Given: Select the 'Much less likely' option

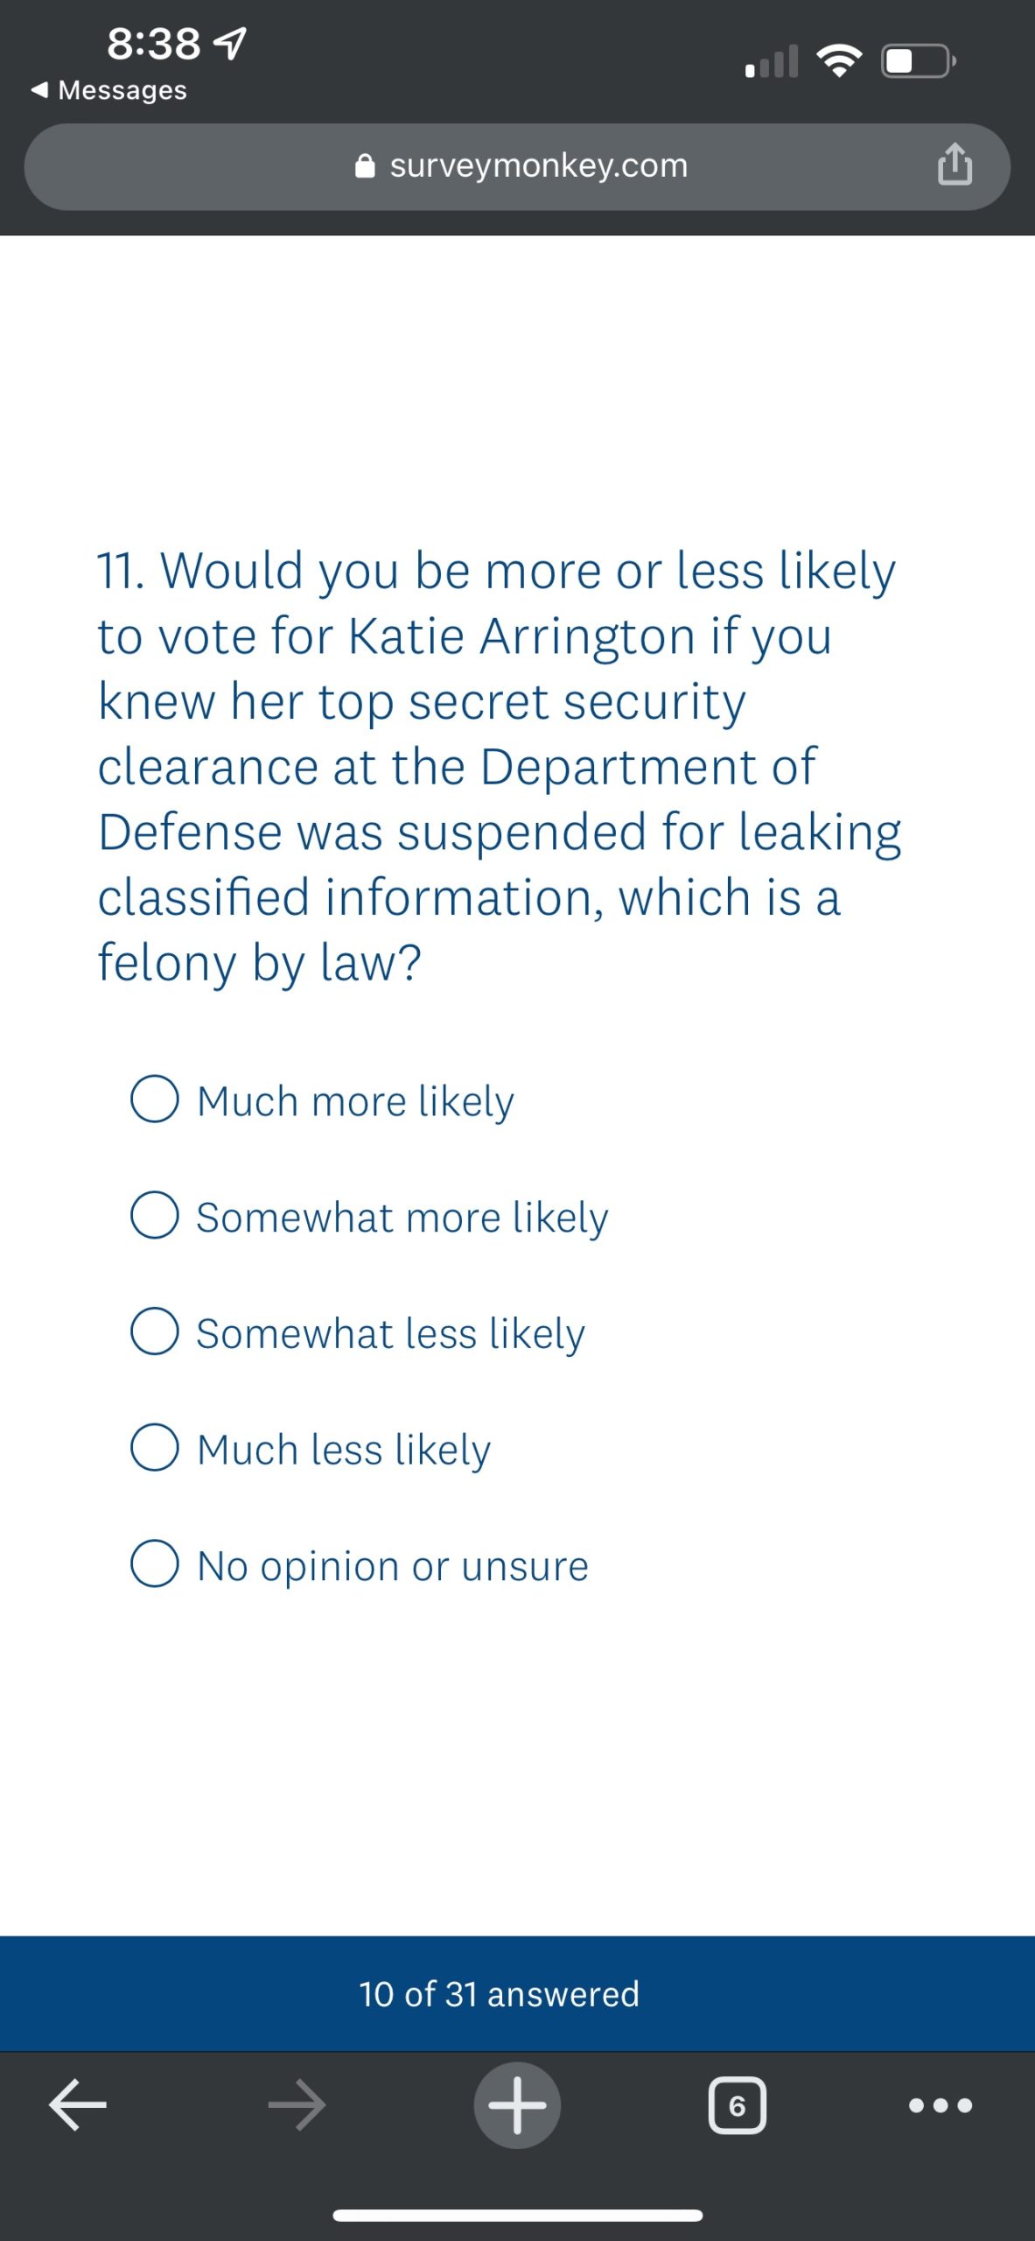Looking at the screenshot, I should pyautogui.click(x=155, y=1448).
